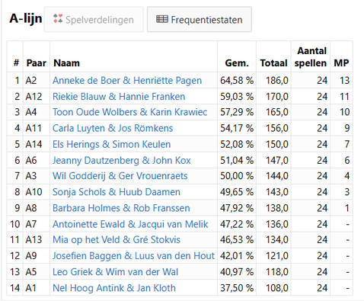Click the Gem. column header
This screenshot has height=301, width=364.
coord(237,63)
